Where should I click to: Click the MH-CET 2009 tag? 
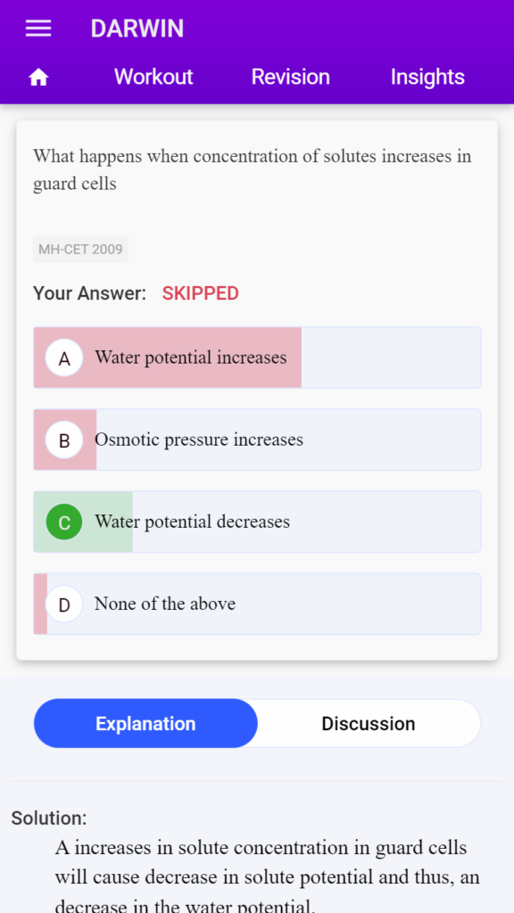80,250
